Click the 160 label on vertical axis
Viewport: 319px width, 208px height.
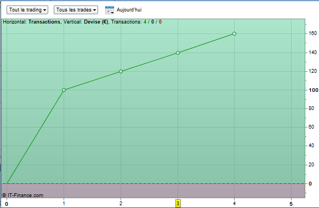(312, 33)
